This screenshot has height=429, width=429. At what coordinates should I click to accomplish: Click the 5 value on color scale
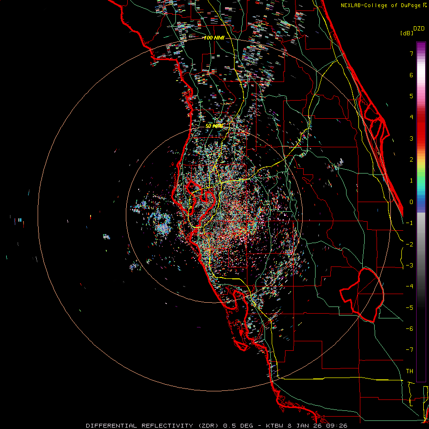[x=411, y=96]
